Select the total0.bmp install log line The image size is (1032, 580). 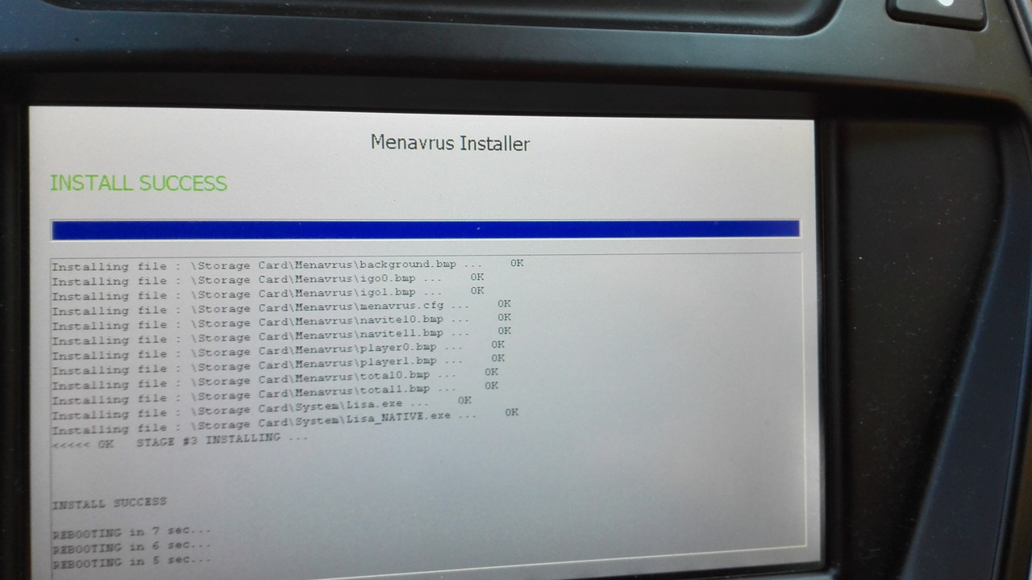(275, 380)
